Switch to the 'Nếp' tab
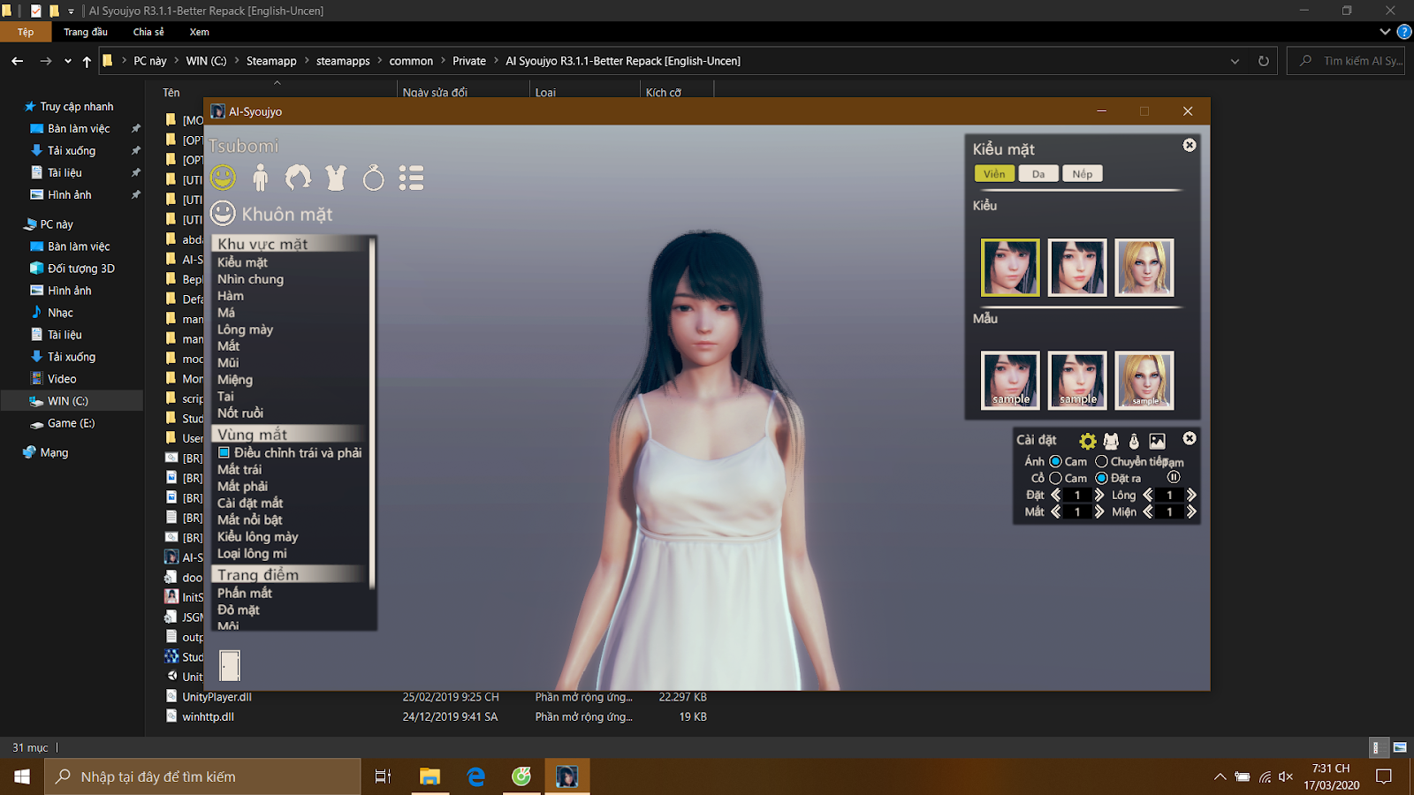The image size is (1414, 795). click(1082, 174)
